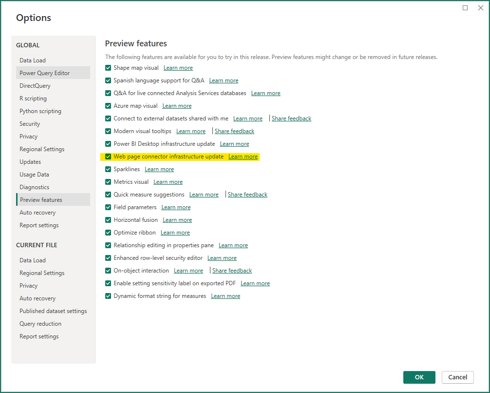490x393 pixels.
Task: Uncheck the Field parameters checkbox
Action: pos(108,207)
